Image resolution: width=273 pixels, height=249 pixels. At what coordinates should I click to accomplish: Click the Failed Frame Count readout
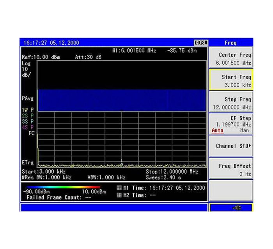coord(58,197)
